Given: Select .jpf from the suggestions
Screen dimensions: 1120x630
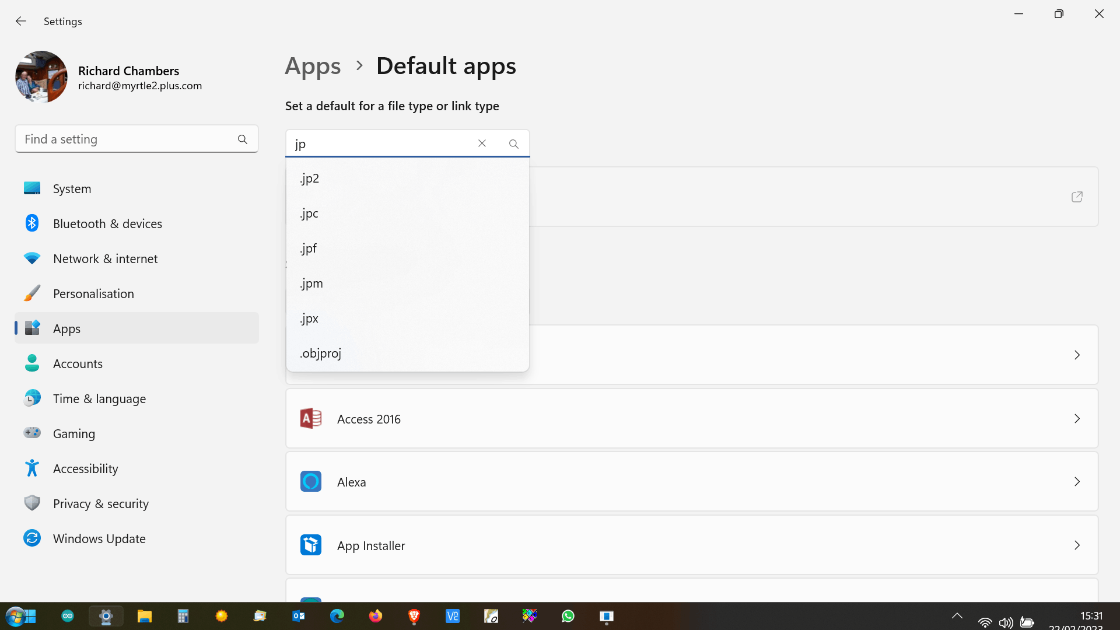Looking at the screenshot, I should tap(408, 249).
